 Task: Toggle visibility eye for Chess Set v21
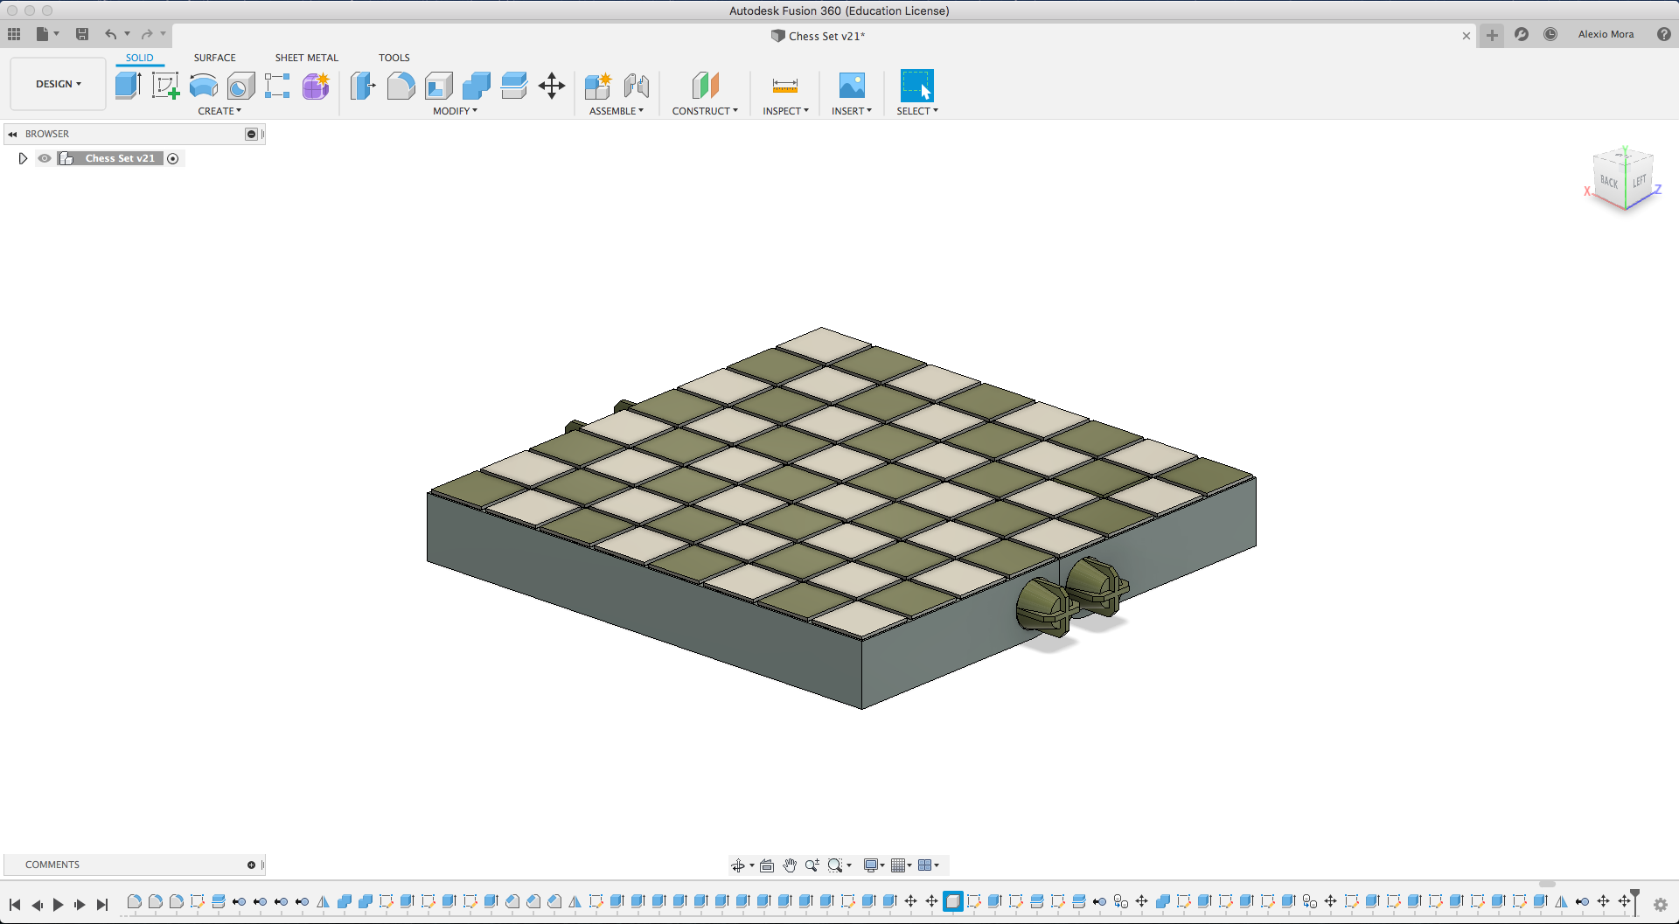45,158
